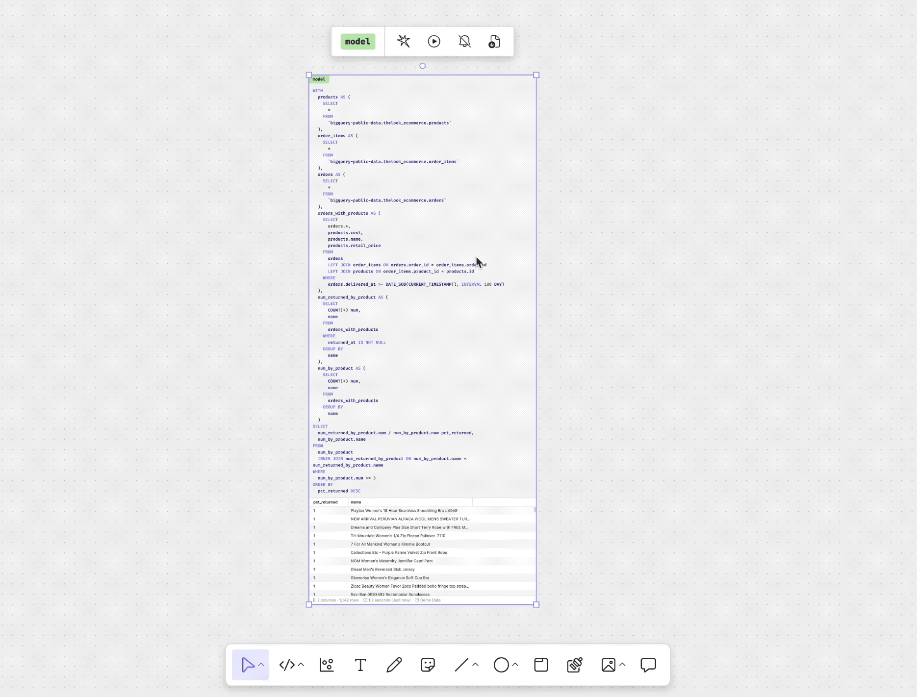This screenshot has height=697, width=917.
Task: Expand the pointer tool options chevron
Action: coord(261,665)
